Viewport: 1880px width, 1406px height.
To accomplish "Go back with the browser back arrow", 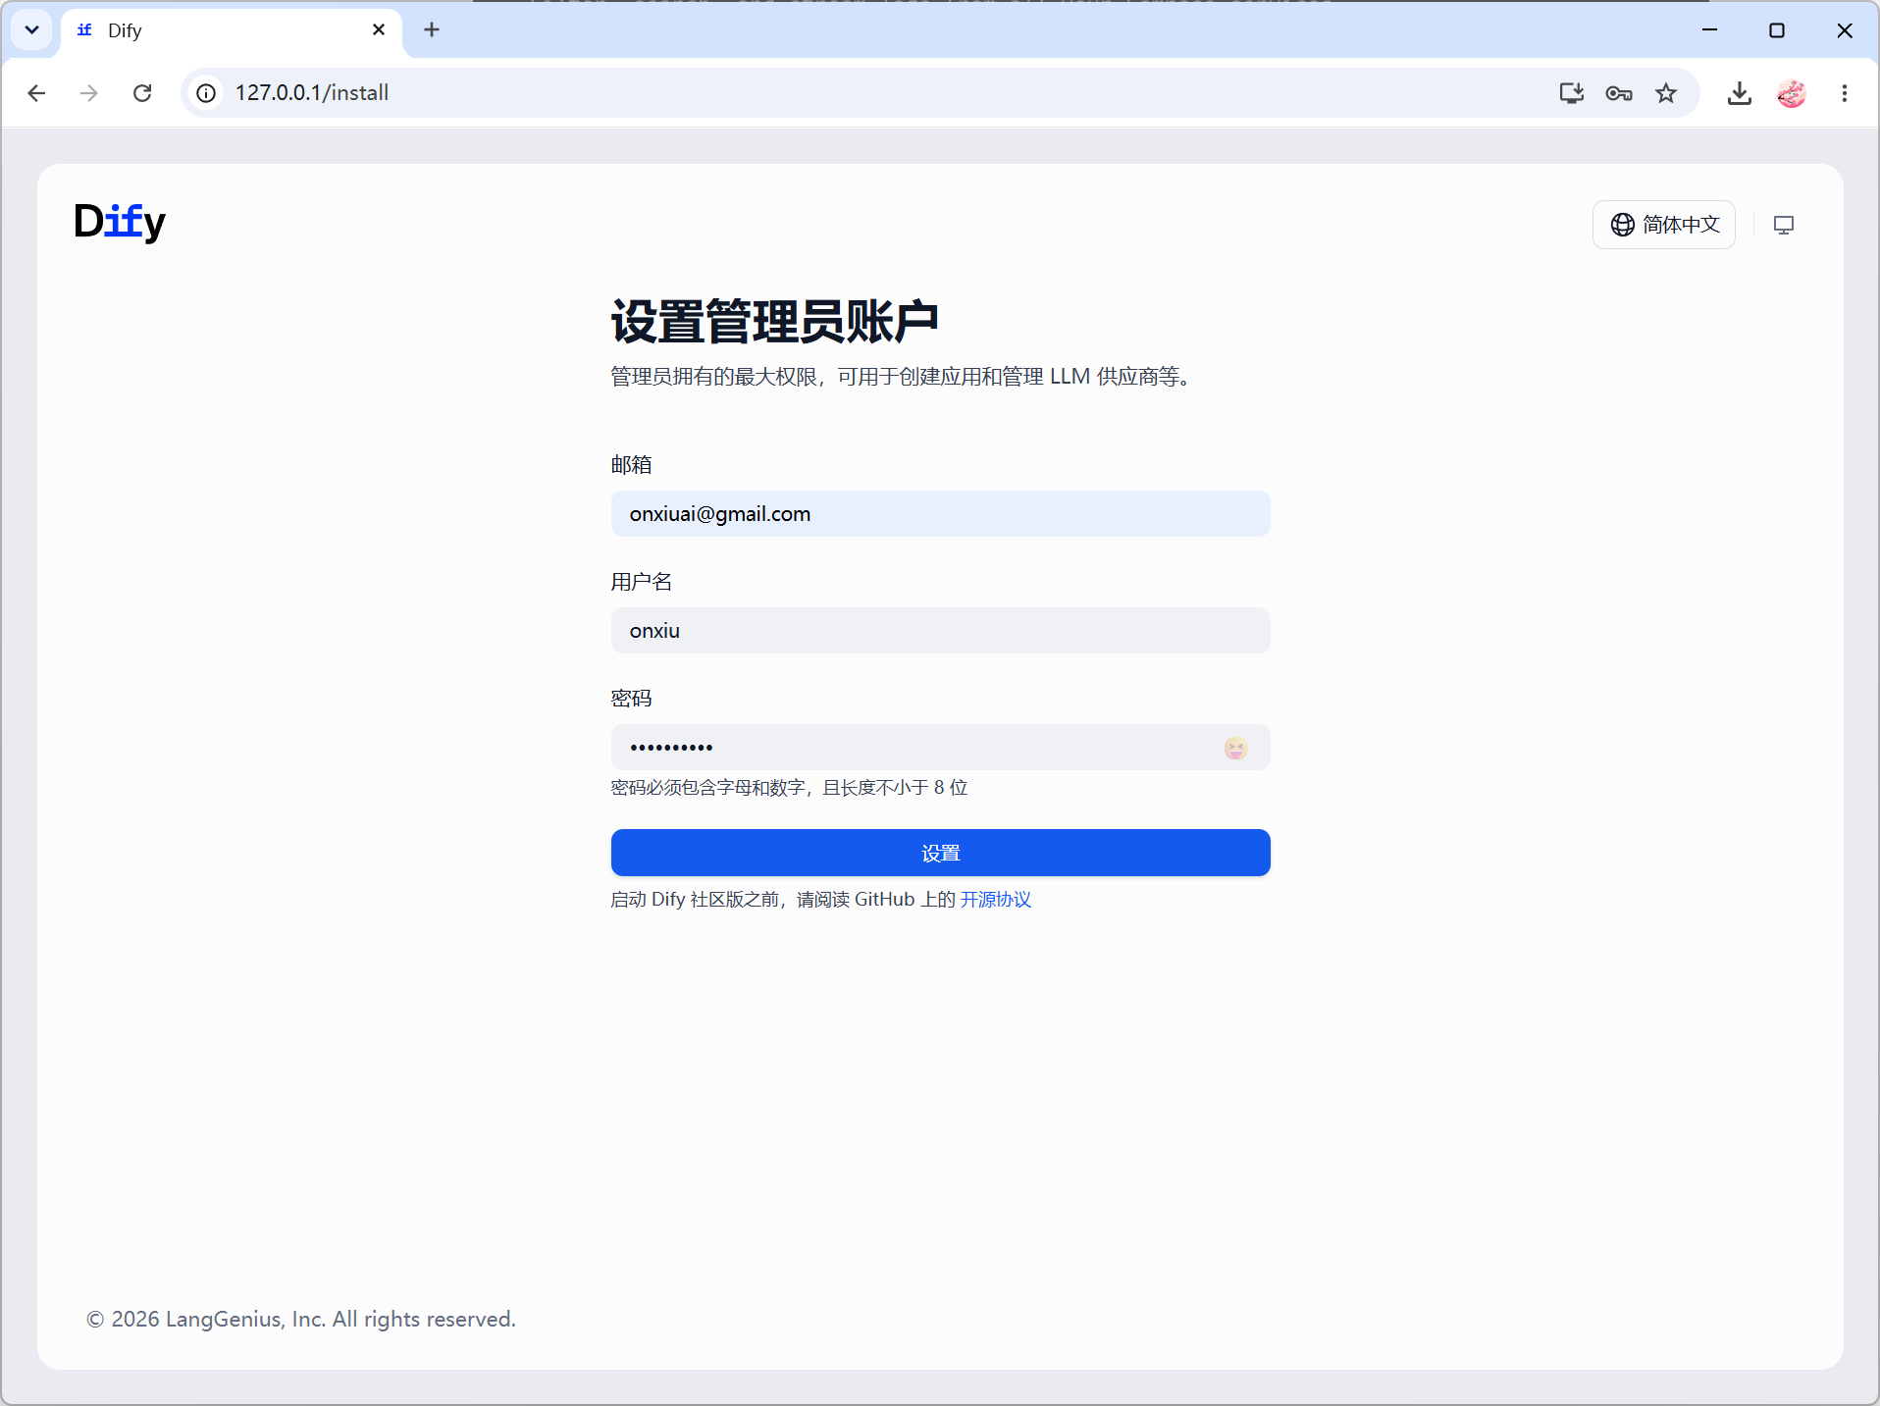I will point(37,93).
